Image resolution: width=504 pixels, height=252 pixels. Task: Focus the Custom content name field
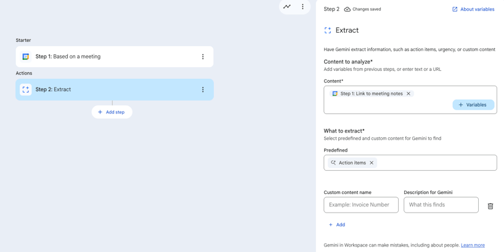click(x=361, y=205)
